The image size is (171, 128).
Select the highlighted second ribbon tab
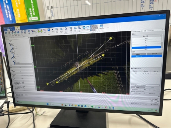[x=9, y=30]
